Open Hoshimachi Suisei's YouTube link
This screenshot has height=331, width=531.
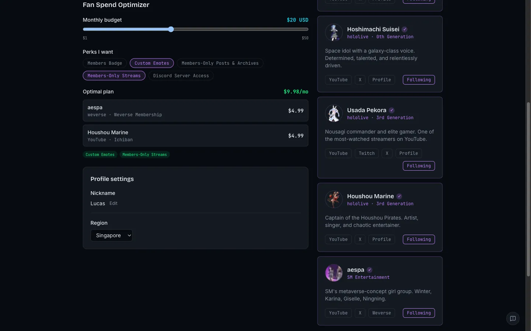338,80
